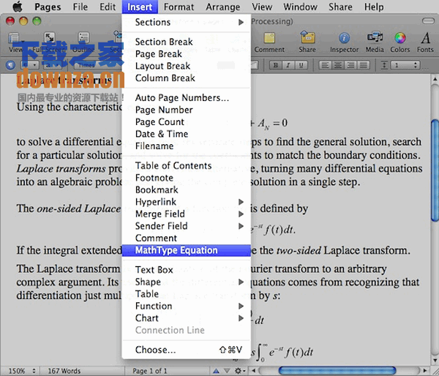439x376 pixels.
Task: Open the Apple menu
Action: pyautogui.click(x=18, y=7)
